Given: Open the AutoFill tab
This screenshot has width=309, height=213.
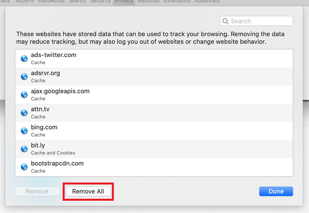Looking at the screenshot, I should (25, 2).
